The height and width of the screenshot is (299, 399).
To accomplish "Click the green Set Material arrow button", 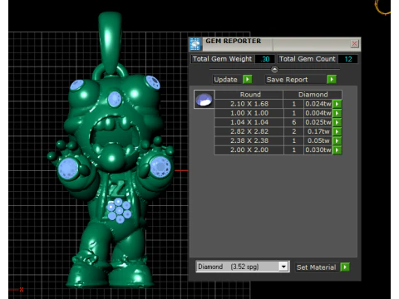I will 345,267.
